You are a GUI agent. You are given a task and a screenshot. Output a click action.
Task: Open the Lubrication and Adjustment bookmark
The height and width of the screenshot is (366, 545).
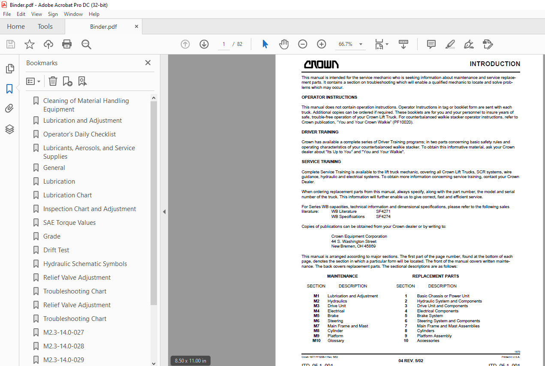(x=82, y=121)
